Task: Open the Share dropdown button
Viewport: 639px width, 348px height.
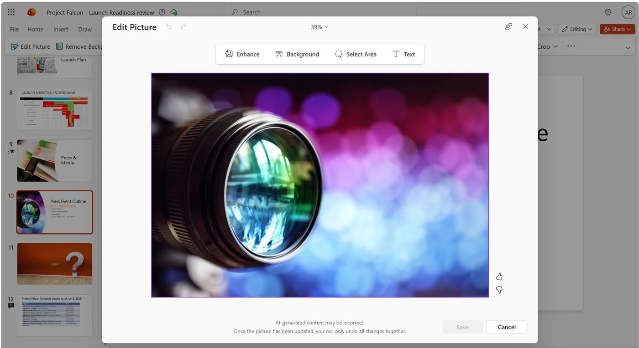Action: click(617, 29)
